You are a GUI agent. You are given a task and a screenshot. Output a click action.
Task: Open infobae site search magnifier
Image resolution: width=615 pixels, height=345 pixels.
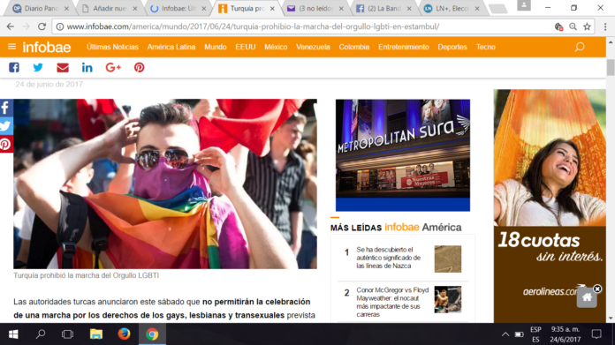click(x=580, y=47)
